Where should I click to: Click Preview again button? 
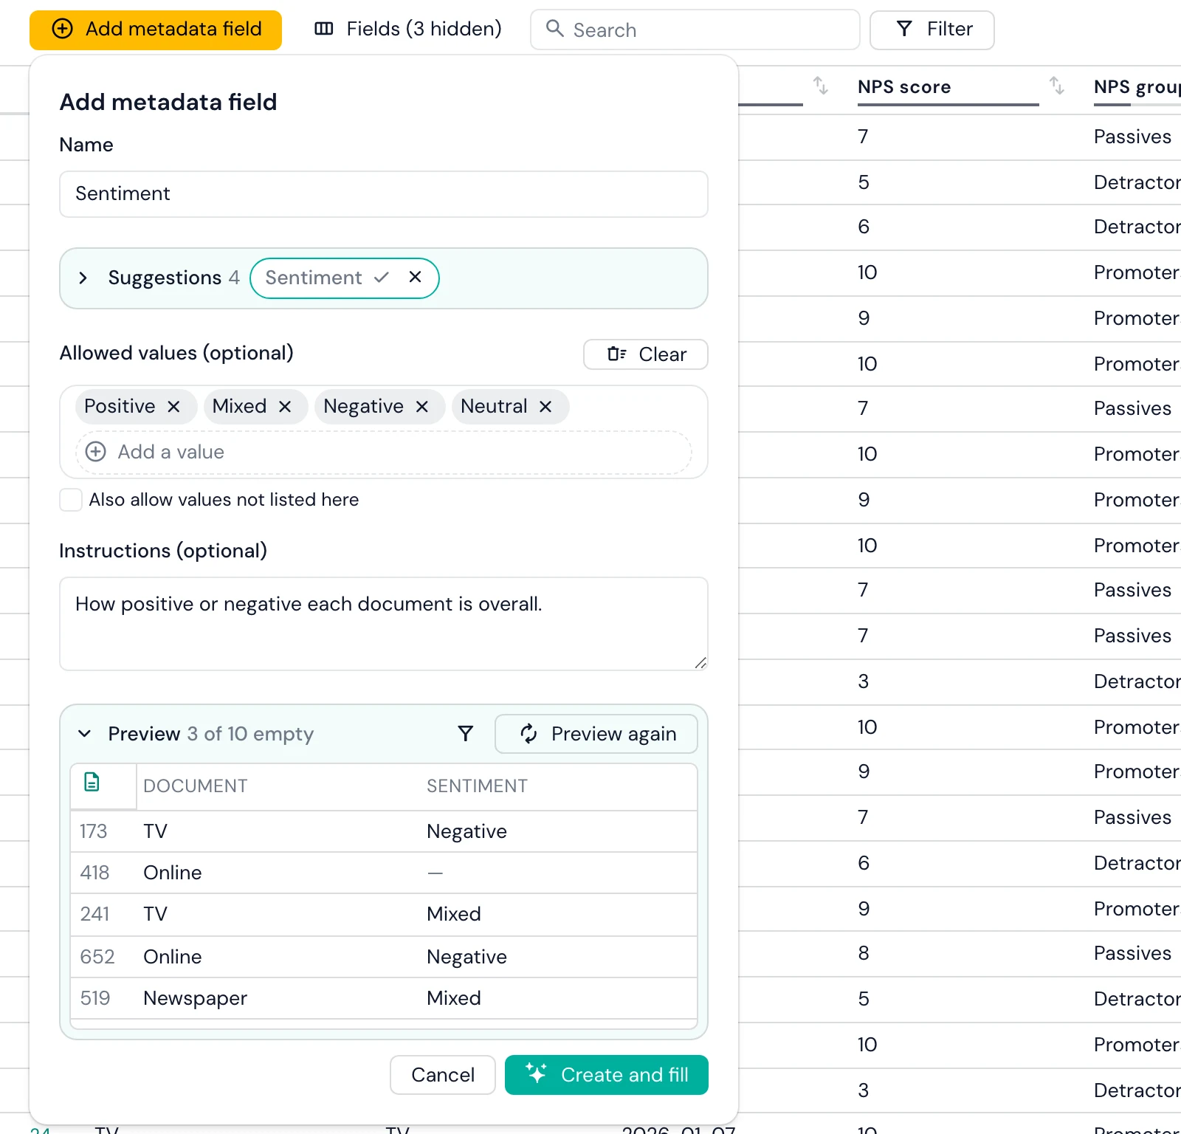[596, 734]
